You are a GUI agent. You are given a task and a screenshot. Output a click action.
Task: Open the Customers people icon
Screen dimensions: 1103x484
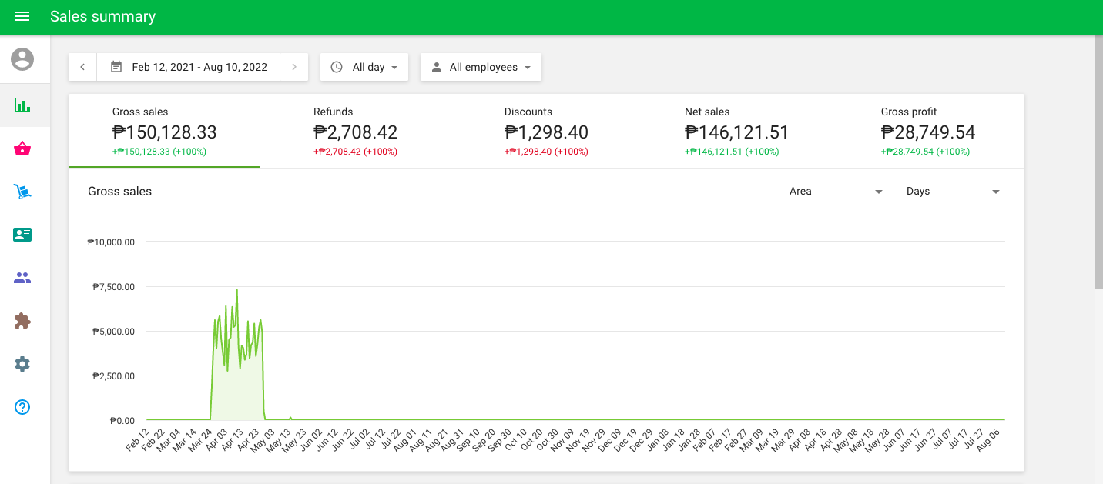[x=22, y=278]
